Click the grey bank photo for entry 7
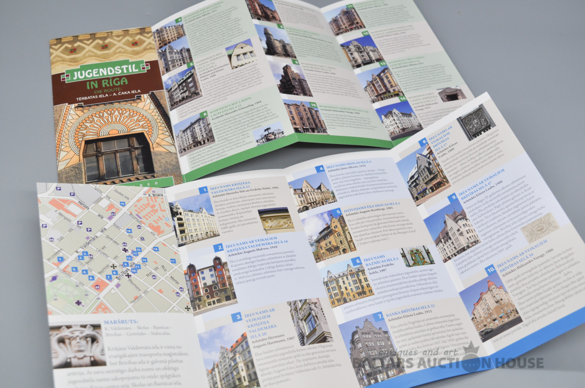Image resolution: width=585 pixels, height=388 pixels. tap(372, 350)
